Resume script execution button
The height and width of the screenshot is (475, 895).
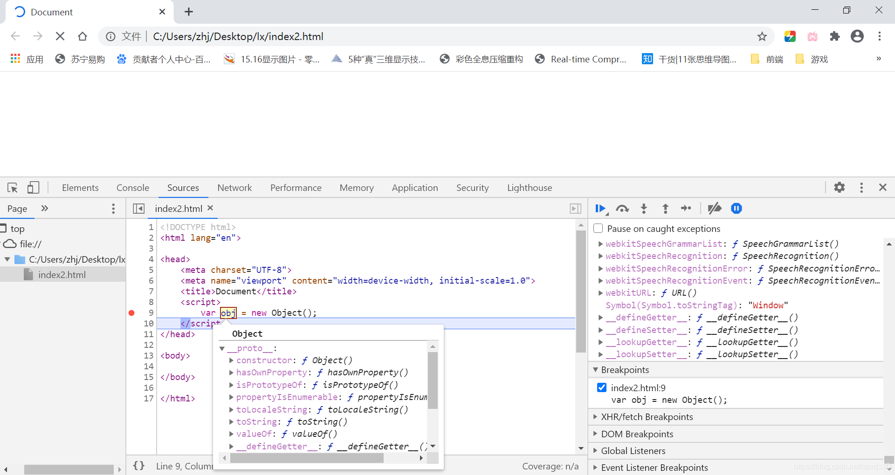coord(601,209)
